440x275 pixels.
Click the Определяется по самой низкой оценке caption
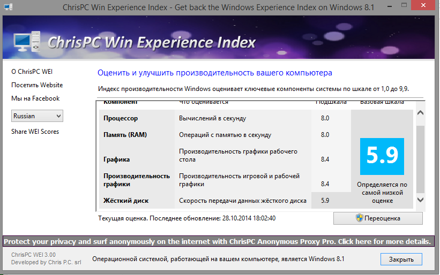click(x=382, y=193)
